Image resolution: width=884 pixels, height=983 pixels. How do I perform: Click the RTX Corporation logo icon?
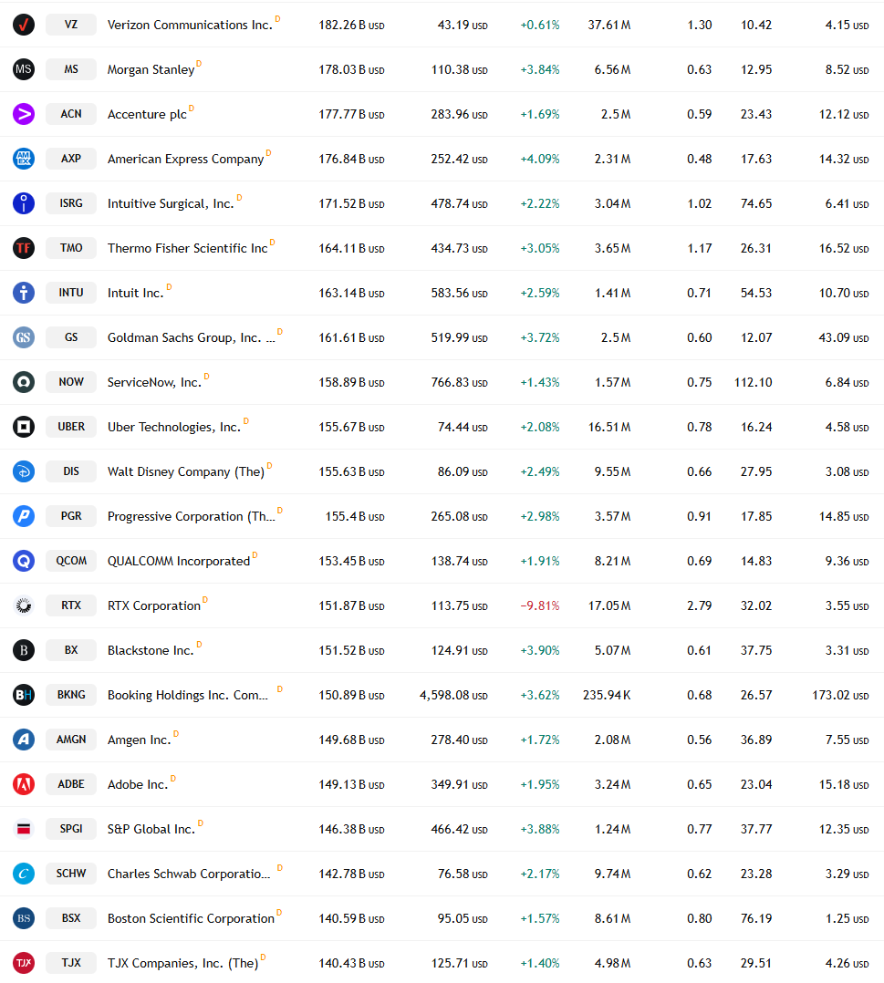24,605
